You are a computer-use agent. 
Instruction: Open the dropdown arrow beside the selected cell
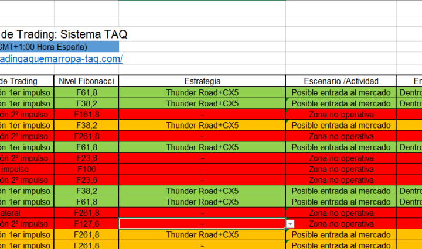291,224
